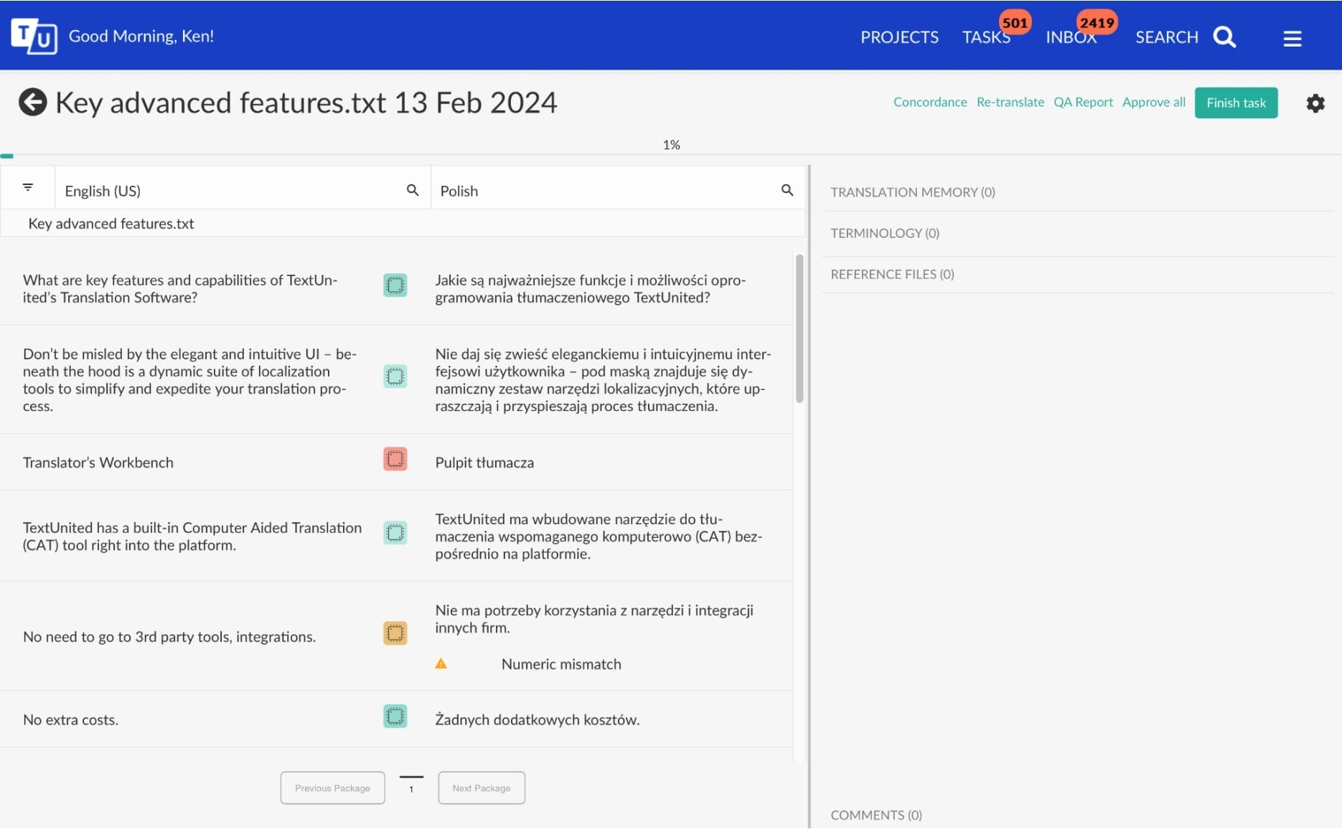The height and width of the screenshot is (832, 1342).
Task: Select source 'No need to go to 3rd party tools'
Action: click(x=169, y=637)
